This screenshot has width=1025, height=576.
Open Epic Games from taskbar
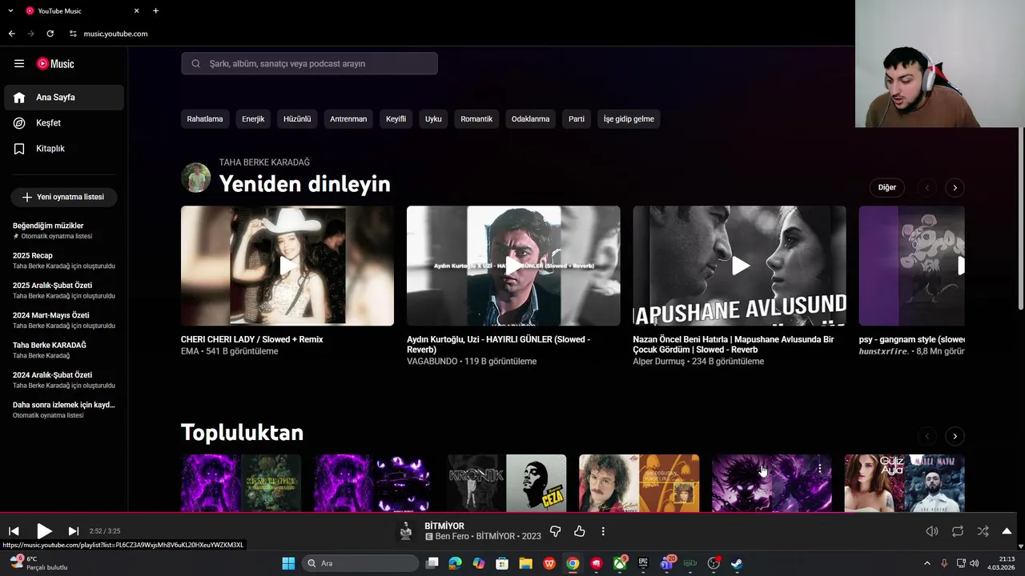643,563
